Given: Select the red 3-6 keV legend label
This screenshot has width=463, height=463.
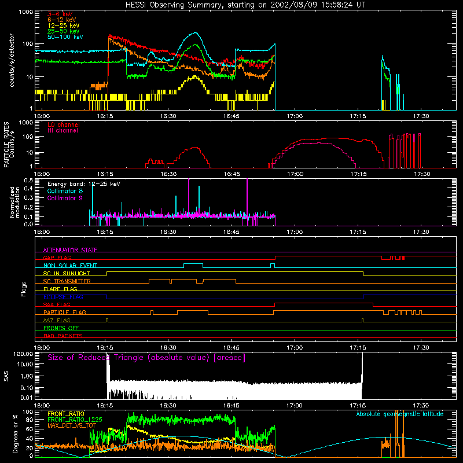Looking at the screenshot, I should click(x=60, y=14).
